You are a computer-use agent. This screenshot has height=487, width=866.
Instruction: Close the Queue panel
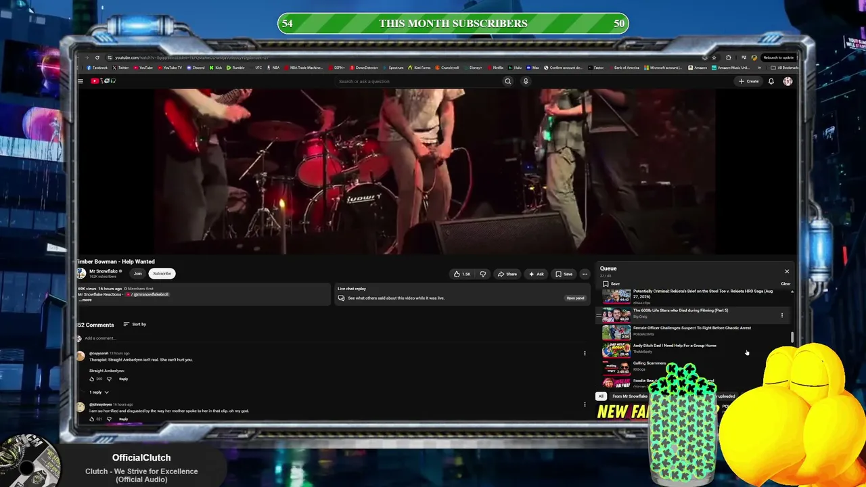point(787,271)
